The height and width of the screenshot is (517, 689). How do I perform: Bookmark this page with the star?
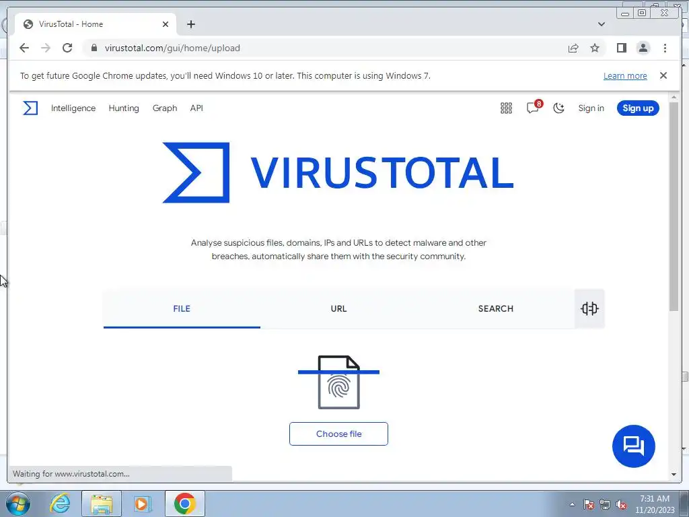[595, 48]
